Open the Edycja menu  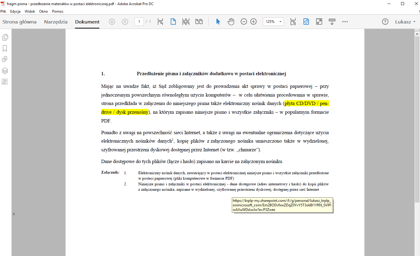[x=15, y=11]
